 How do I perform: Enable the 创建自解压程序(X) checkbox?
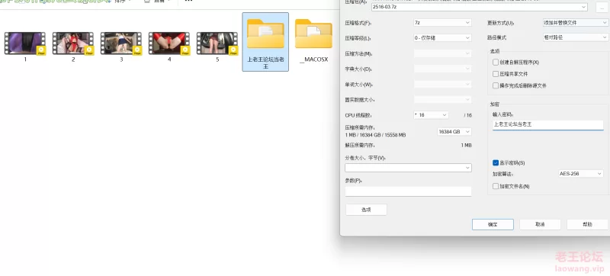tap(495, 63)
